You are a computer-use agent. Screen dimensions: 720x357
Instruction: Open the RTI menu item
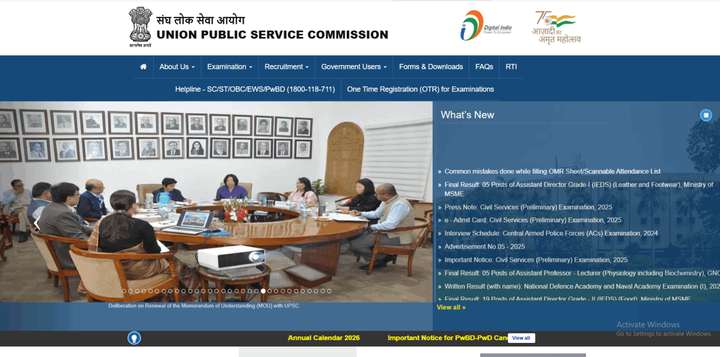pyautogui.click(x=511, y=67)
